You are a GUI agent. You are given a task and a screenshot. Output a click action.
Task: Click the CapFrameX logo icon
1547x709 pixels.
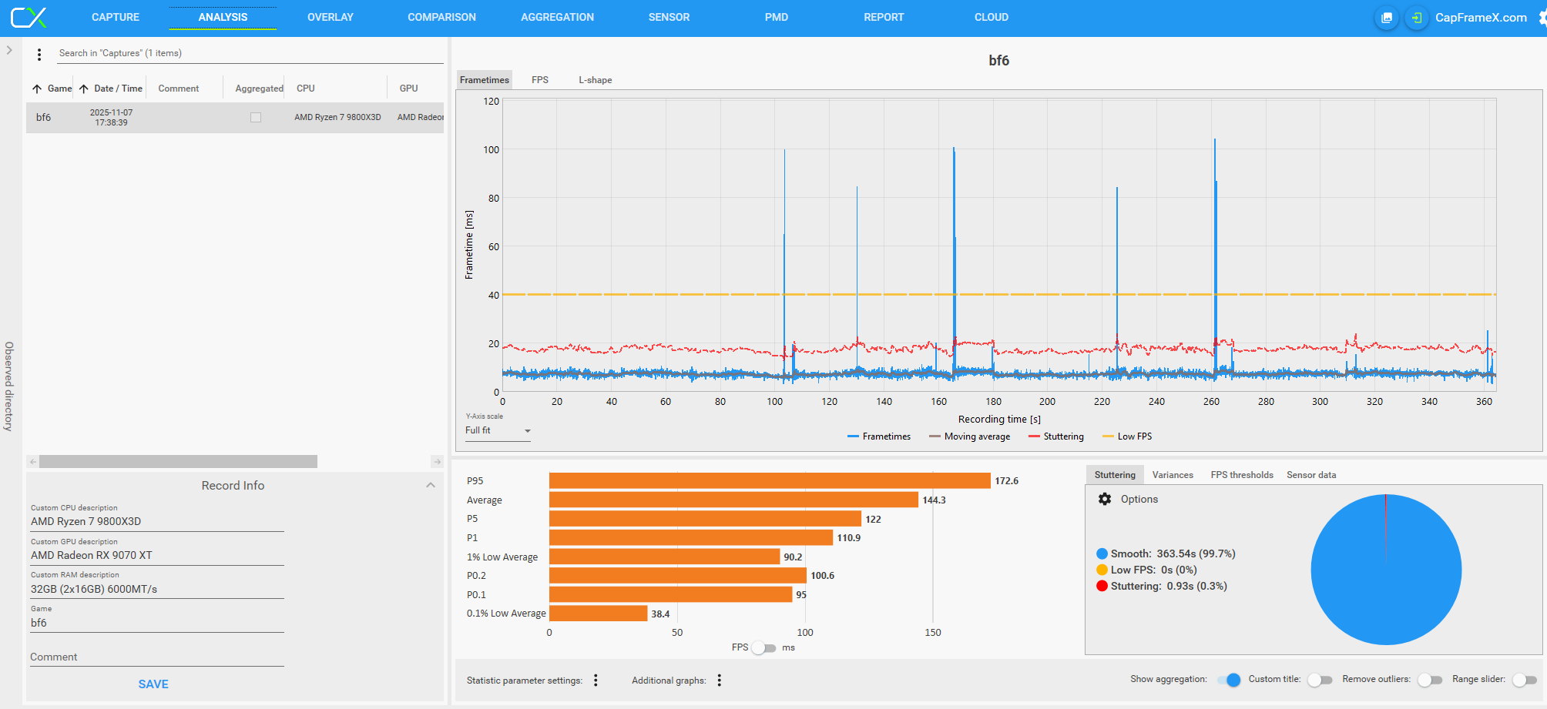(x=29, y=17)
